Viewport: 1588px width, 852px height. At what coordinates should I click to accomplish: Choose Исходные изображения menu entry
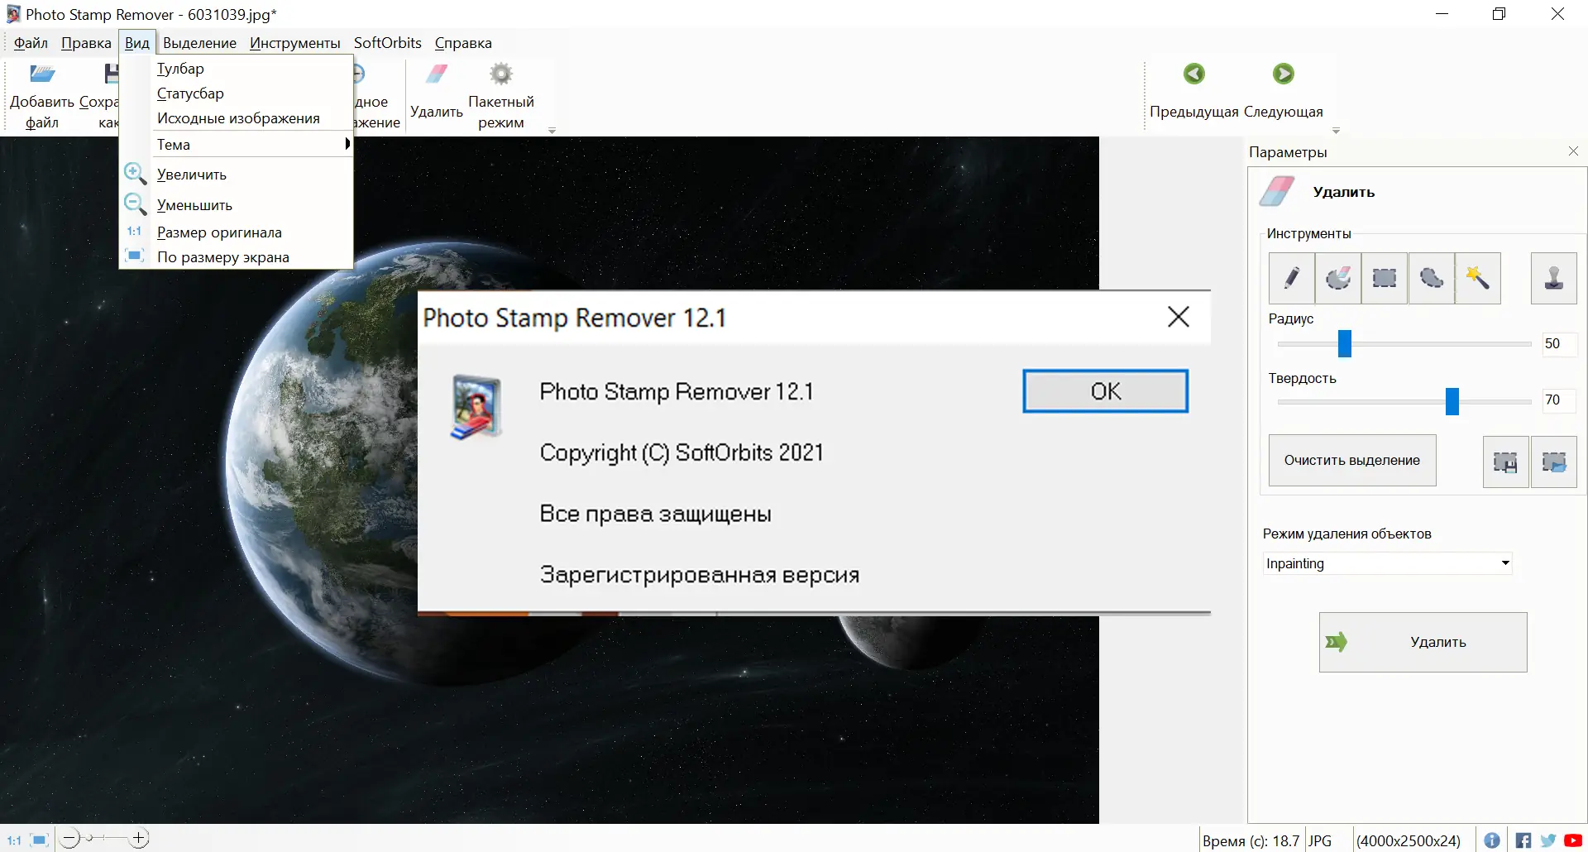[x=237, y=118]
